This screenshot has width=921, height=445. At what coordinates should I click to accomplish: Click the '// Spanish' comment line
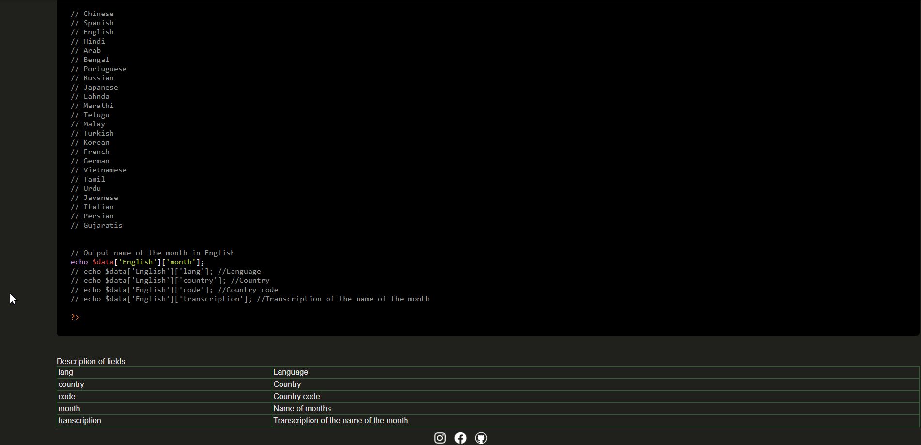click(93, 23)
